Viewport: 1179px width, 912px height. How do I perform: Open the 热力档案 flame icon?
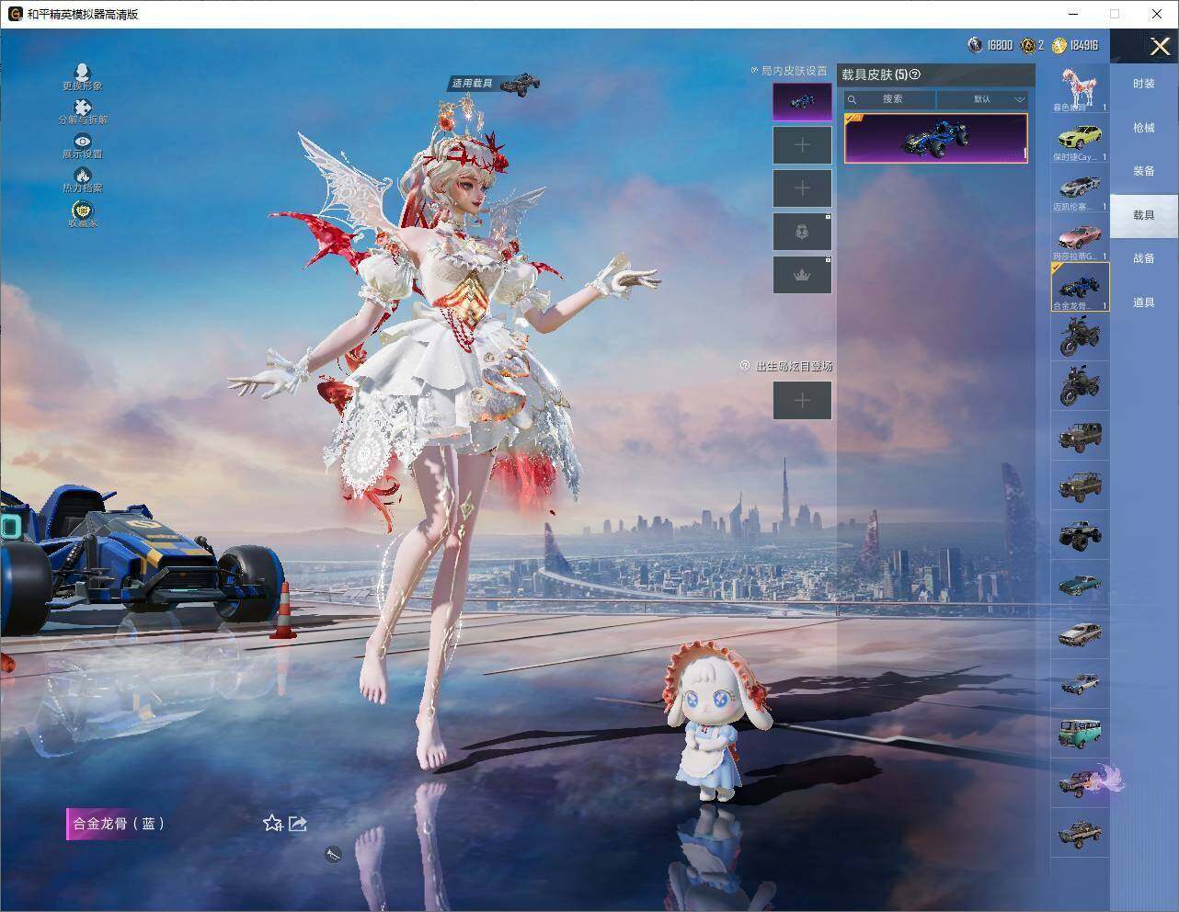83,175
